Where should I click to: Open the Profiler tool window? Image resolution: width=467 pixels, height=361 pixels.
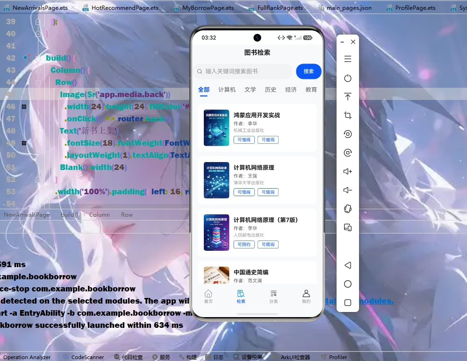[x=334, y=357]
